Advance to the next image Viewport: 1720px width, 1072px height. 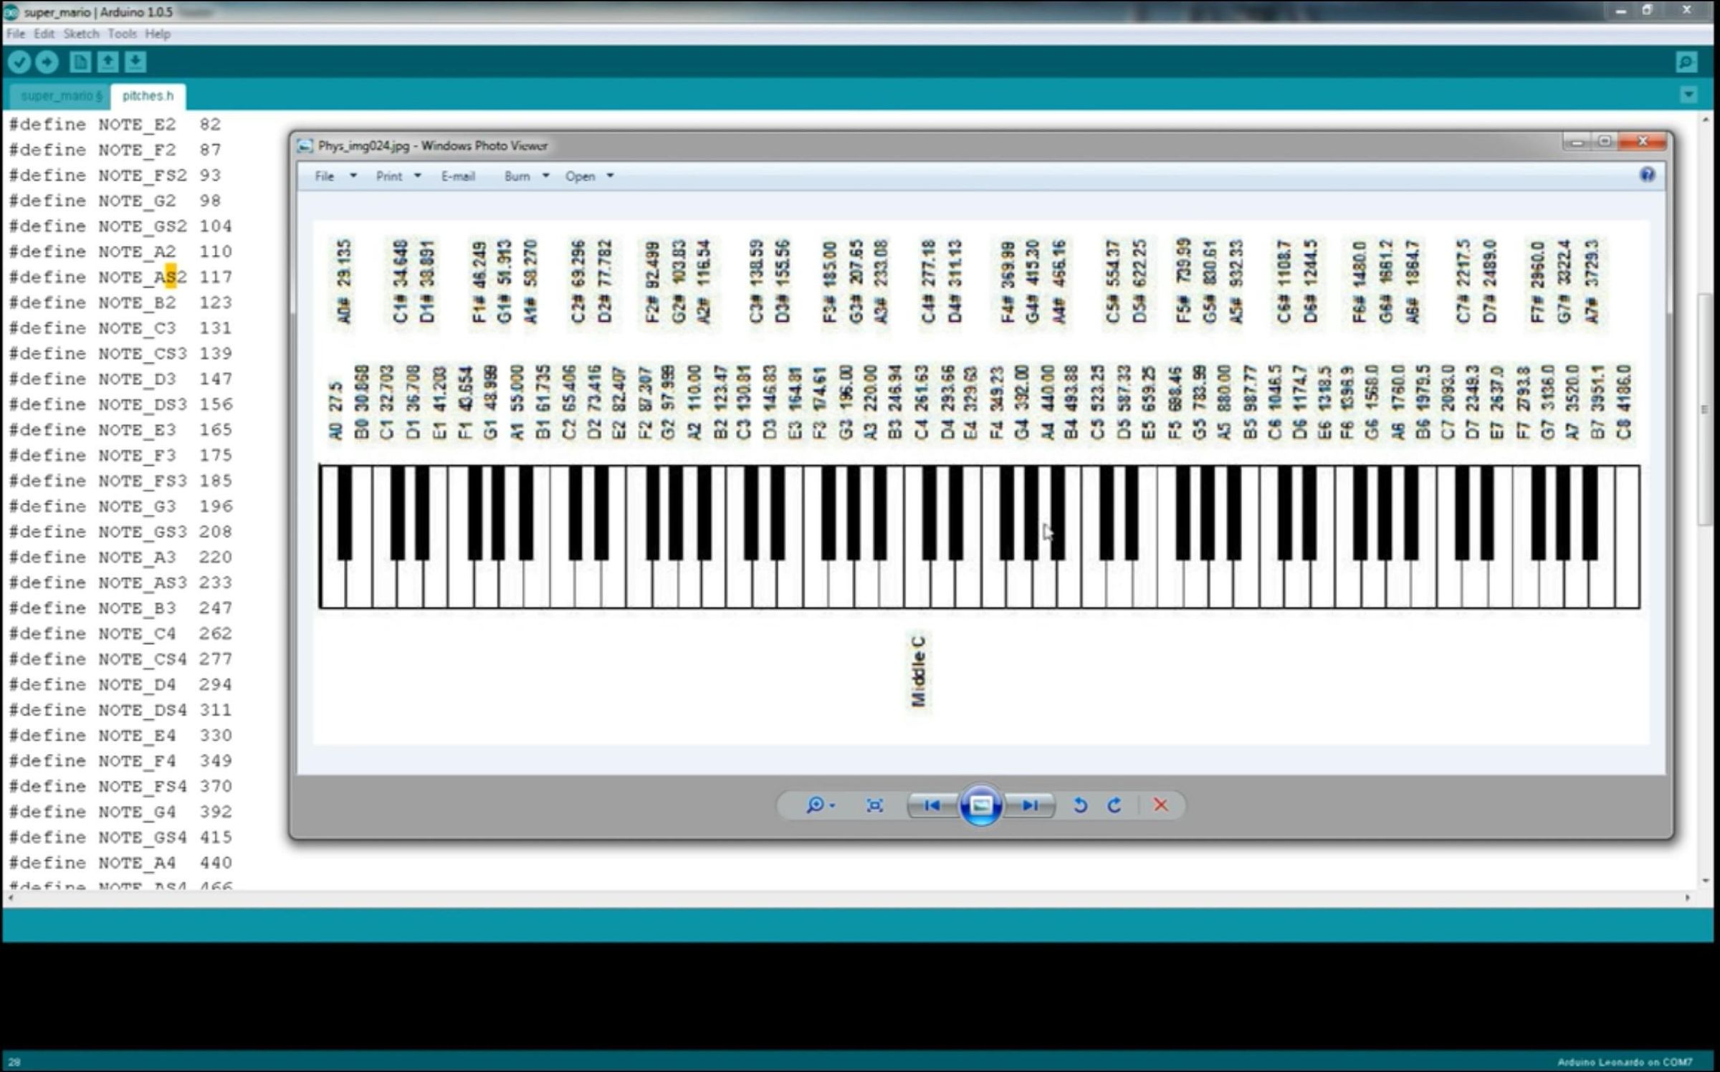pyautogui.click(x=1030, y=805)
